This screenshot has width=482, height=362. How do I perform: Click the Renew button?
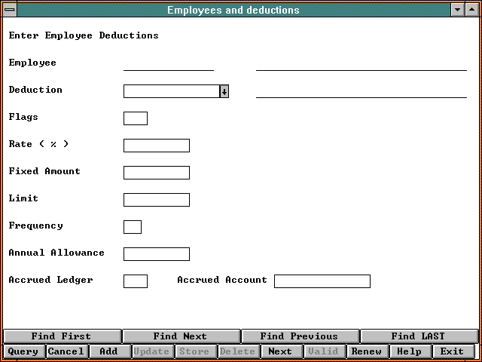click(367, 351)
